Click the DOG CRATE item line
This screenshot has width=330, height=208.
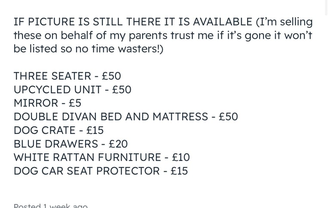click(x=59, y=130)
